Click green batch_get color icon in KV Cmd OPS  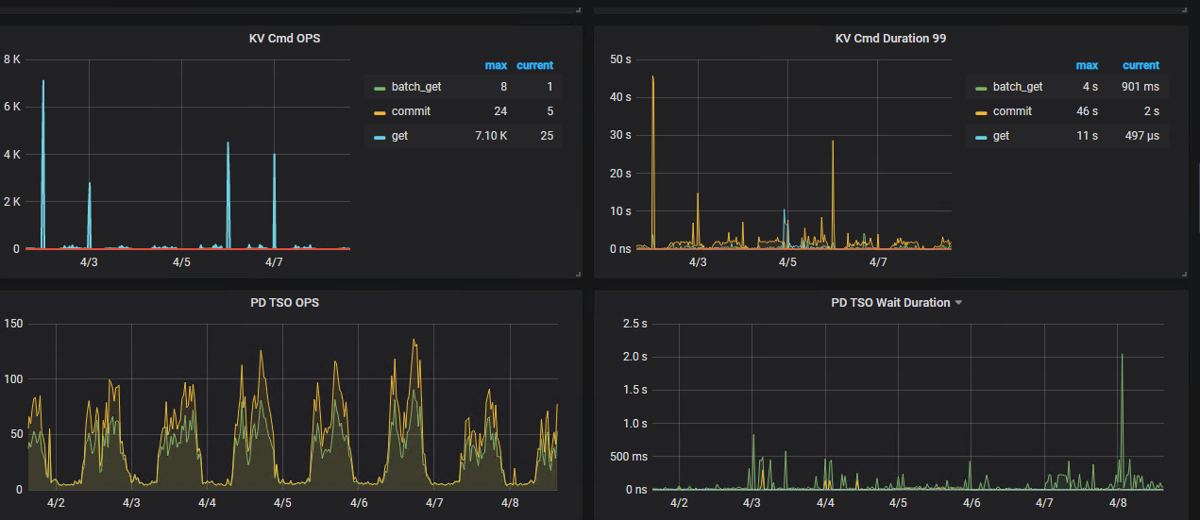click(380, 88)
